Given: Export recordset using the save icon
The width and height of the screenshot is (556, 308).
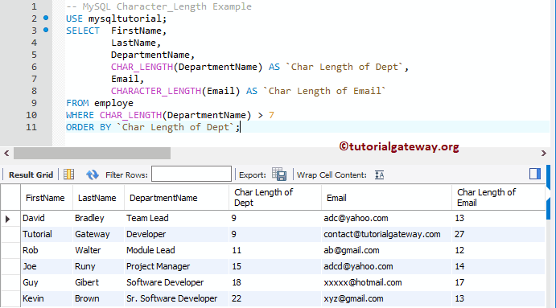Looking at the screenshot, I should coord(279,175).
